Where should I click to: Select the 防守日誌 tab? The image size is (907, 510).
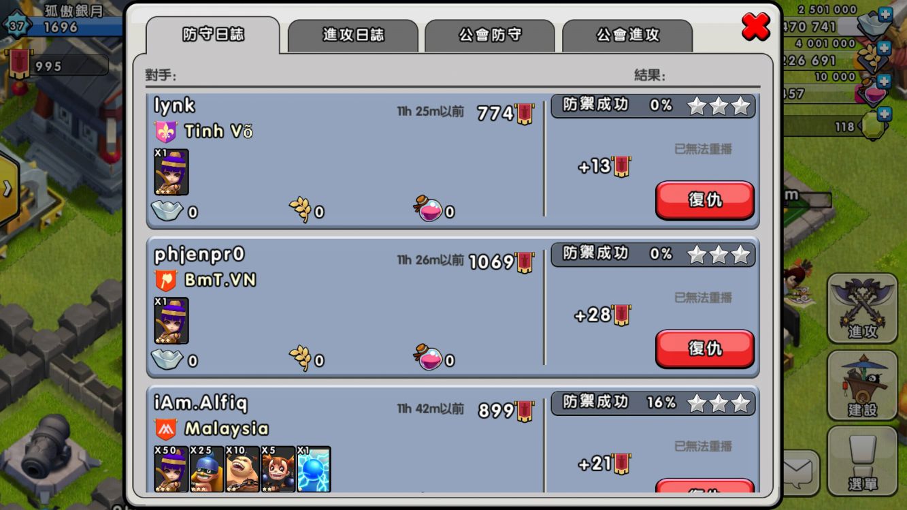(x=213, y=34)
